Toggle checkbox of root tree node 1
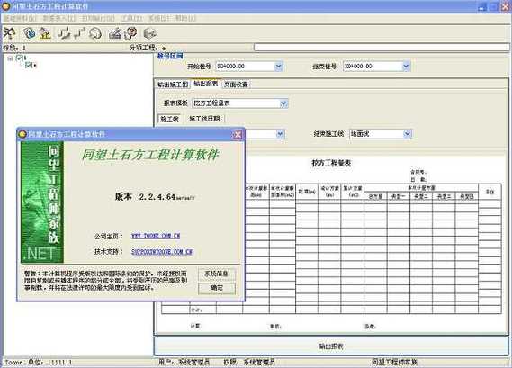The height and width of the screenshot is (368, 512). (19, 58)
